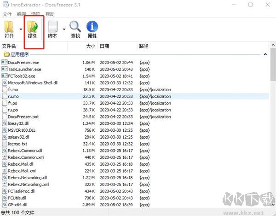
Task: Click the {app}\localization path of fr.po
Action: pyautogui.click(x=155, y=103)
